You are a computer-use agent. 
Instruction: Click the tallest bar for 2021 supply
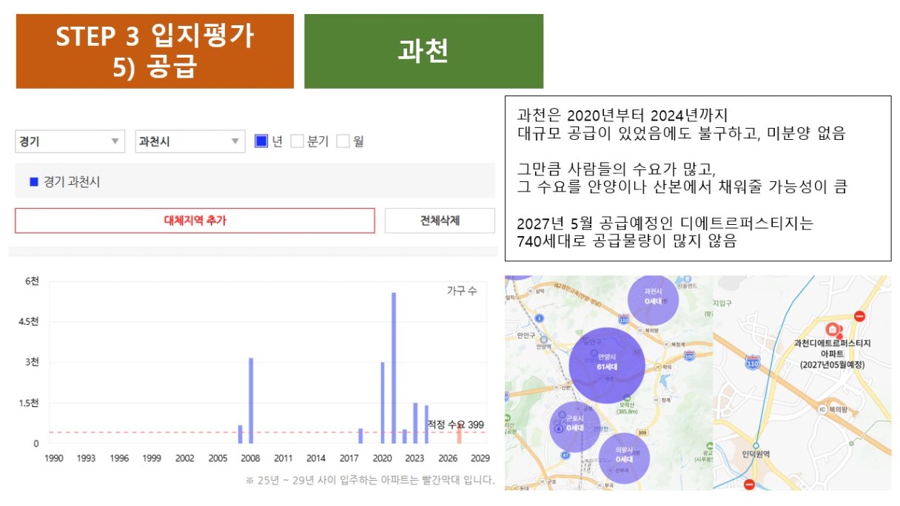[394, 368]
